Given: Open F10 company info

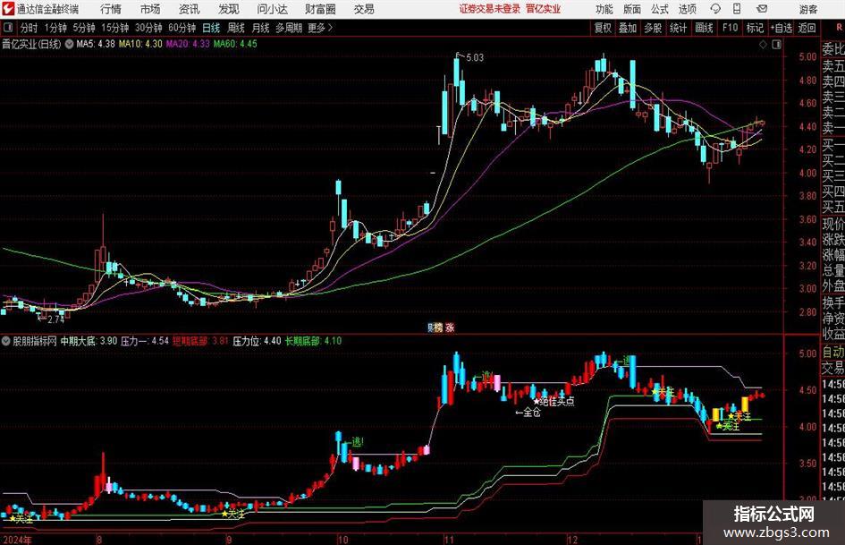Looking at the screenshot, I should point(731,28).
